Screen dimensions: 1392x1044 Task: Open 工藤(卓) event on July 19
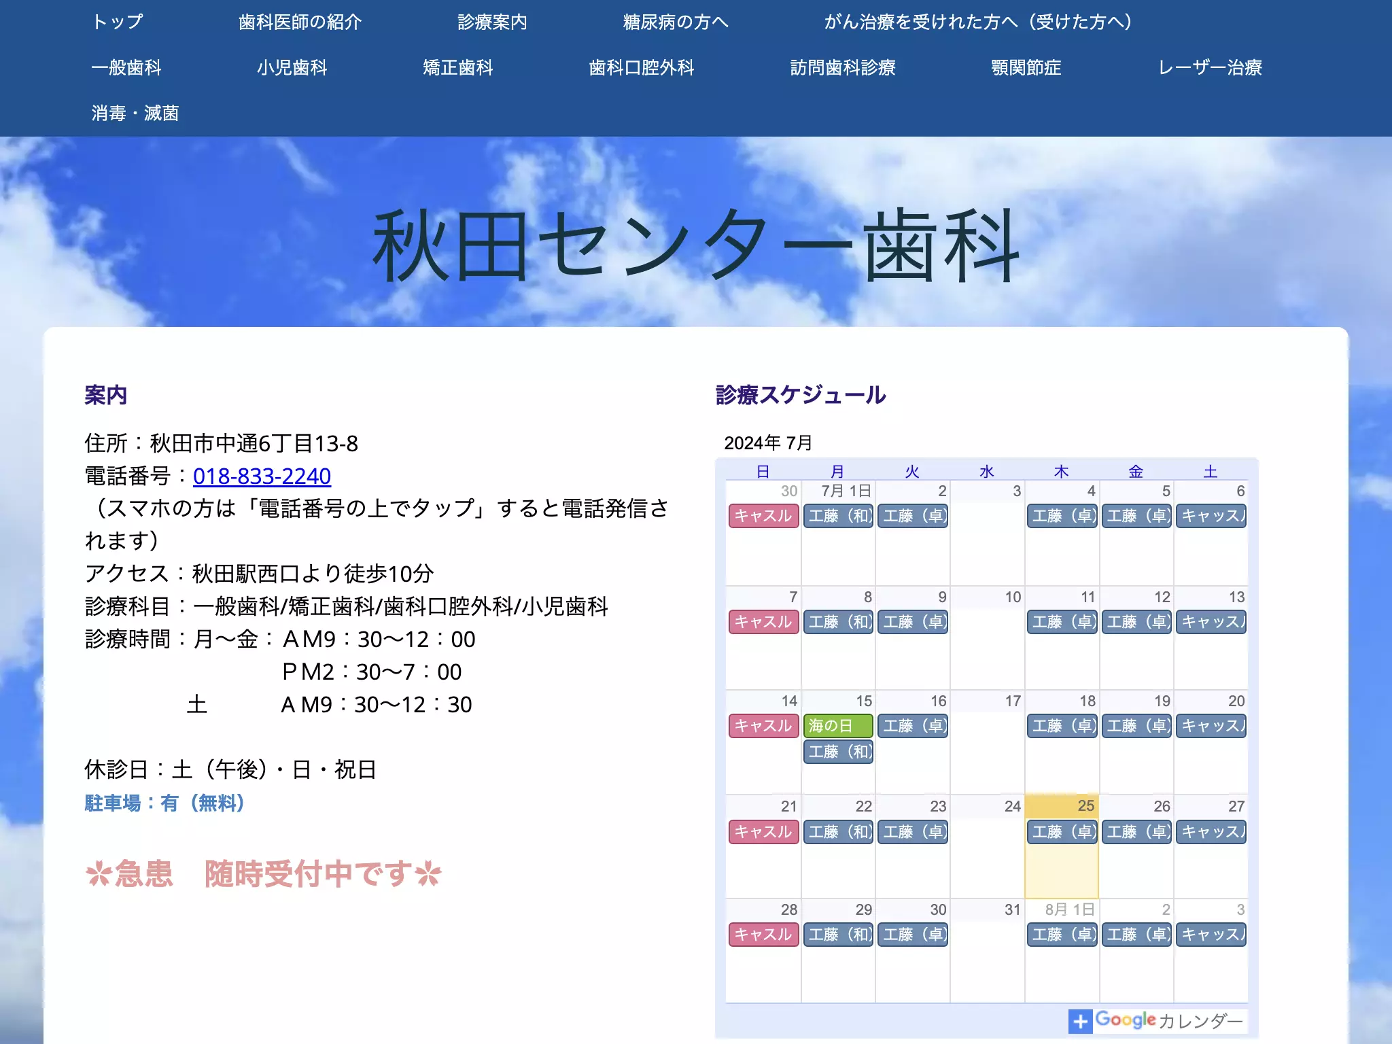(x=1136, y=726)
